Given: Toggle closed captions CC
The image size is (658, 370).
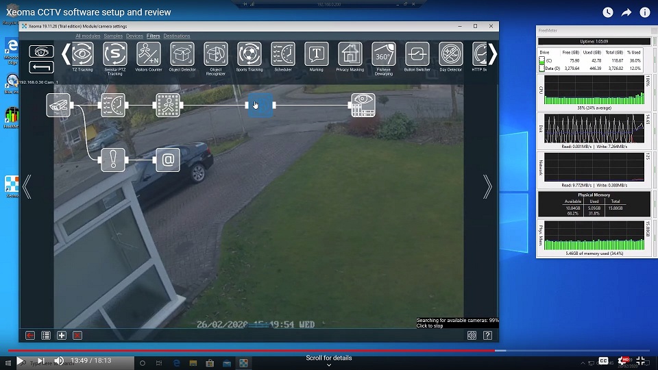Looking at the screenshot, I should tap(603, 361).
